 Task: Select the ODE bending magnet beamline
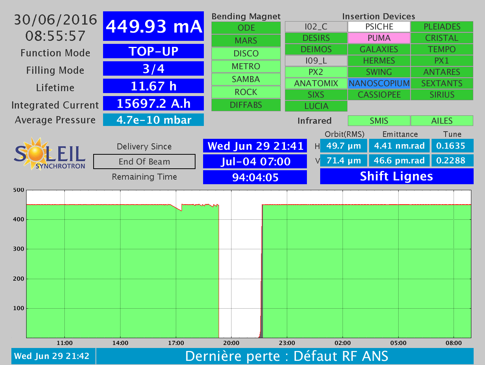246,28
